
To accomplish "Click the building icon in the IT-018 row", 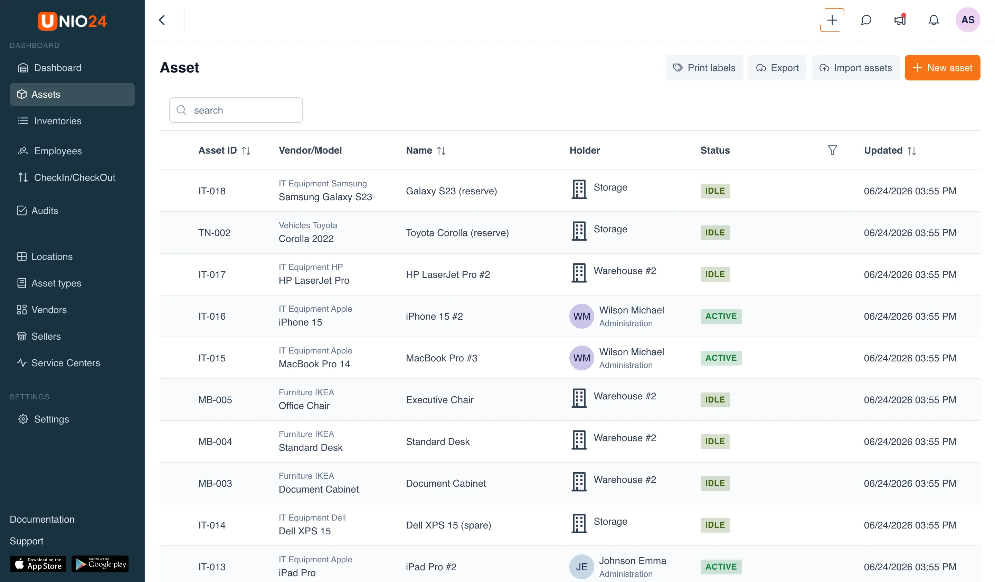I will [579, 190].
